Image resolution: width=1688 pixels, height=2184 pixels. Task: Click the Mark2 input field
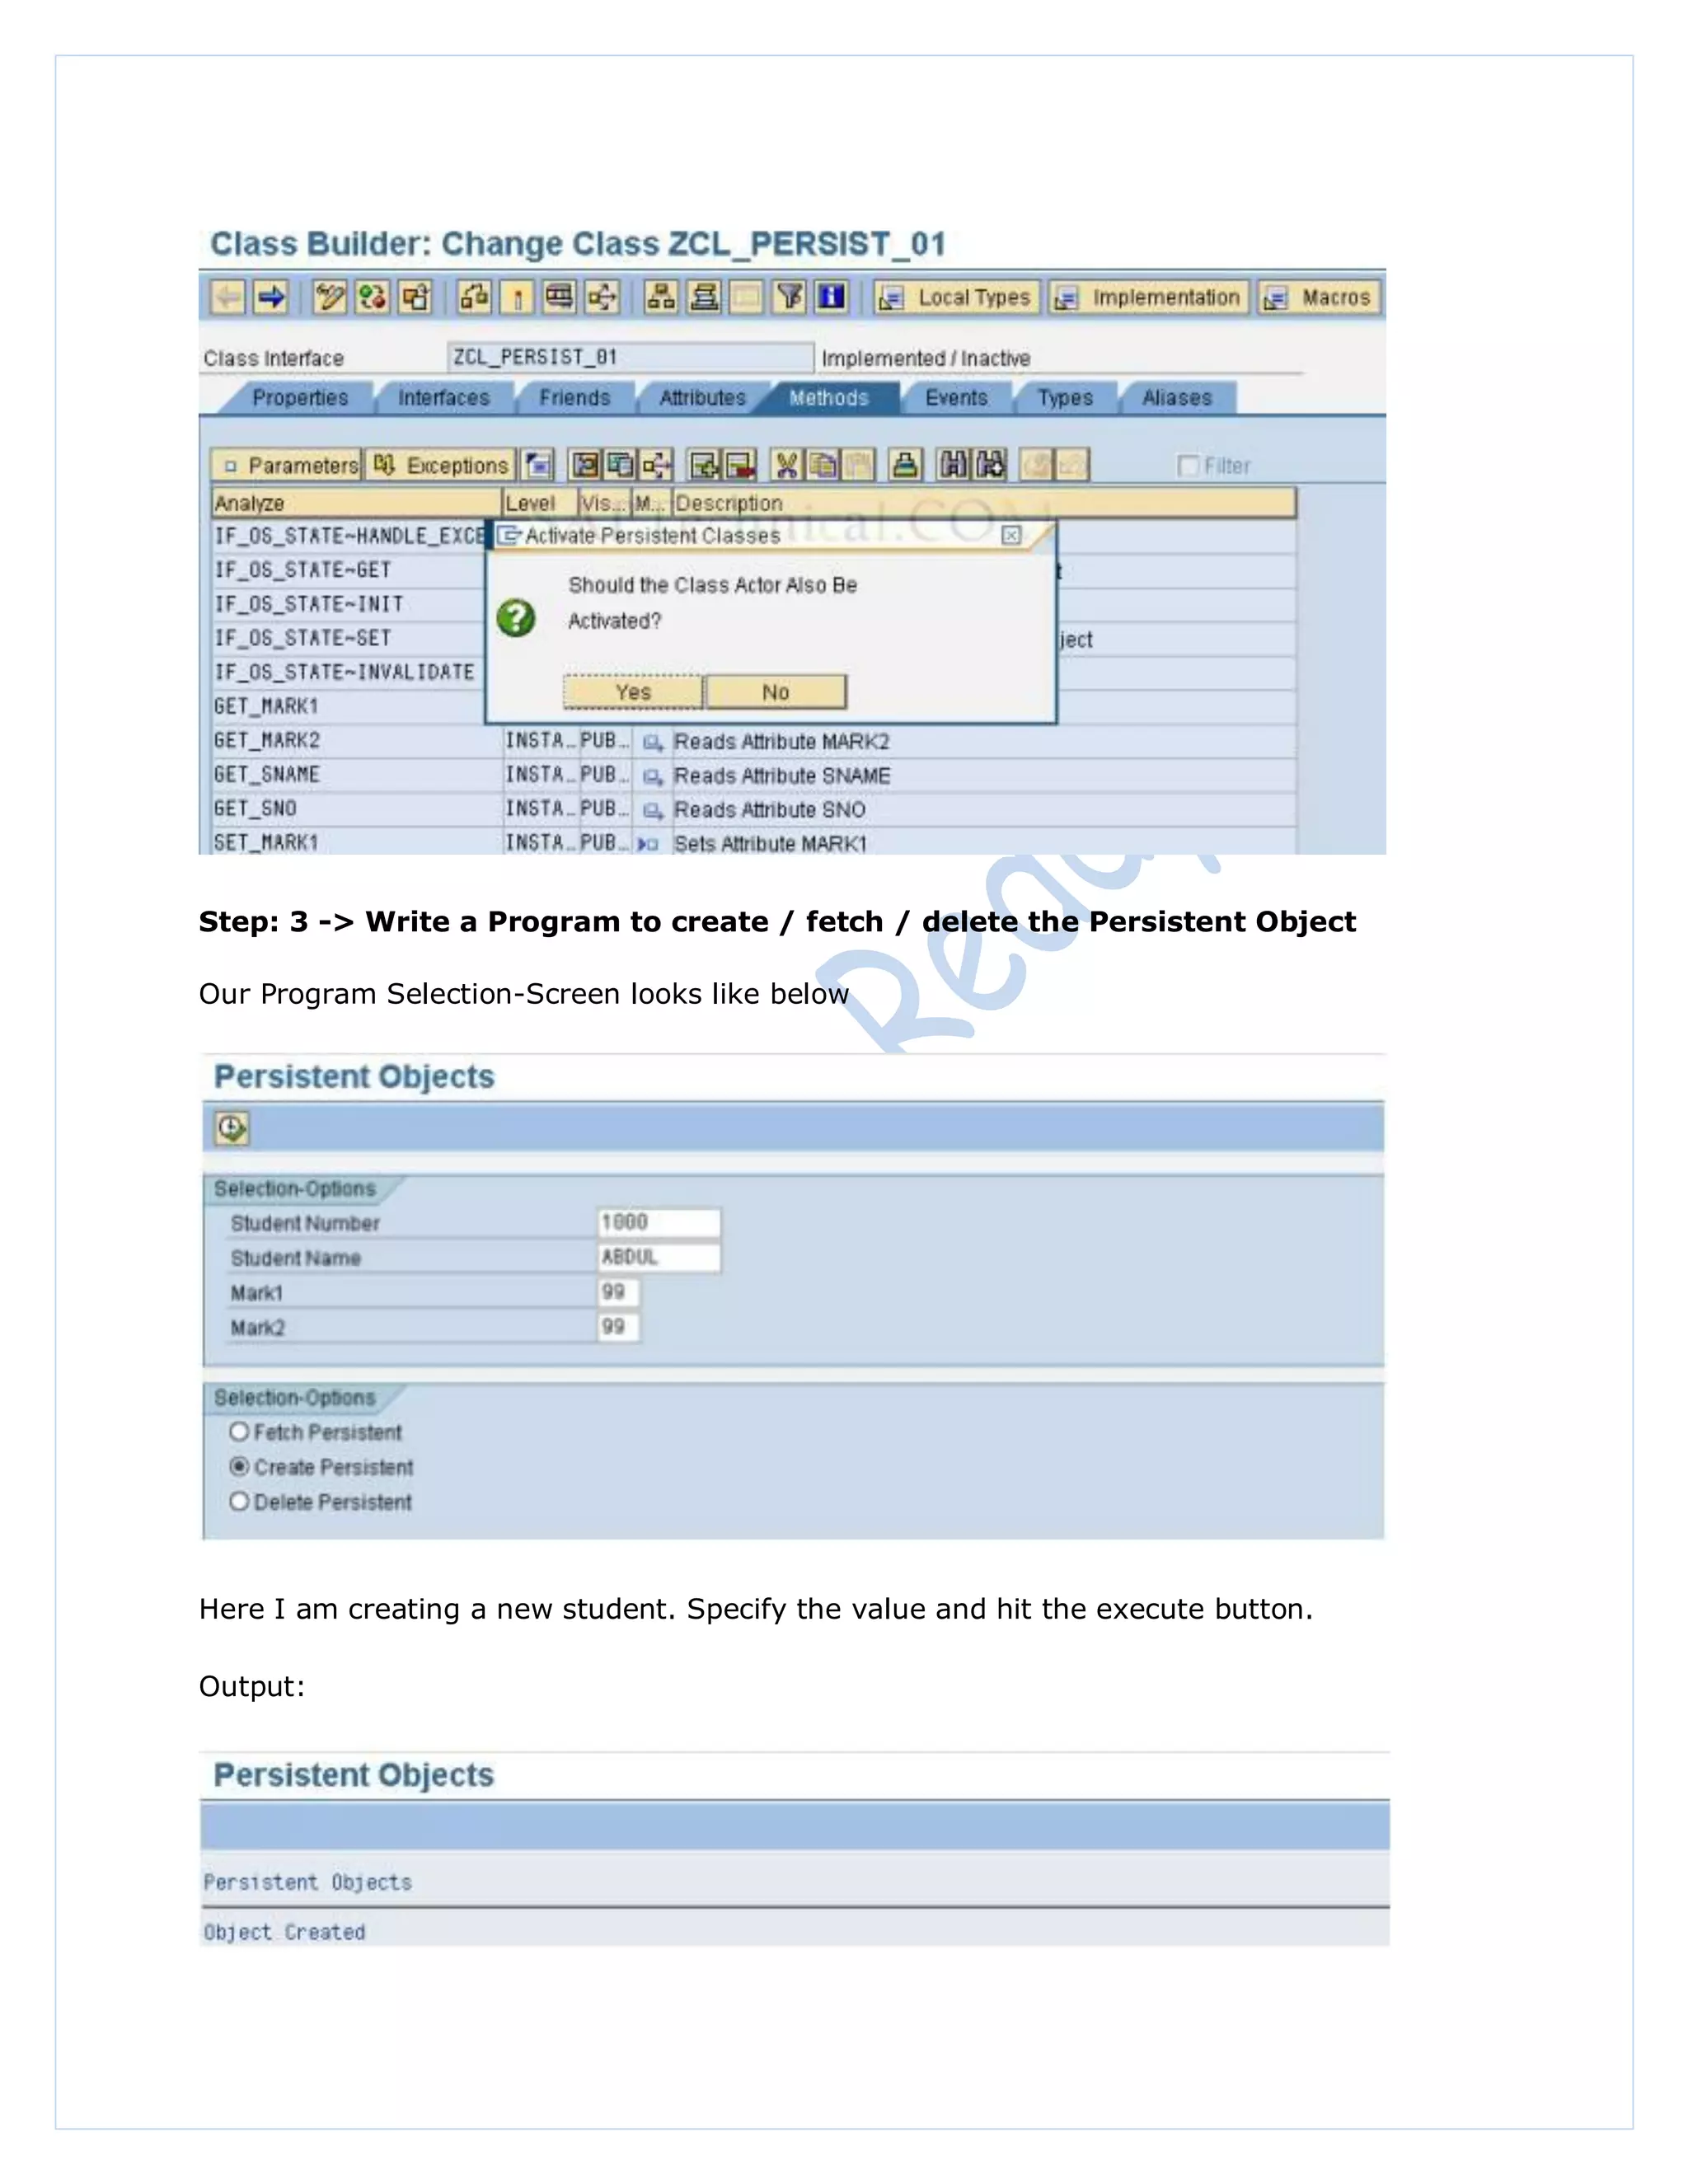pos(619,1327)
